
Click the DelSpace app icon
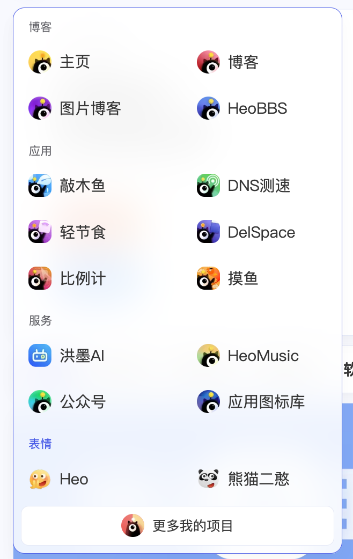point(208,232)
